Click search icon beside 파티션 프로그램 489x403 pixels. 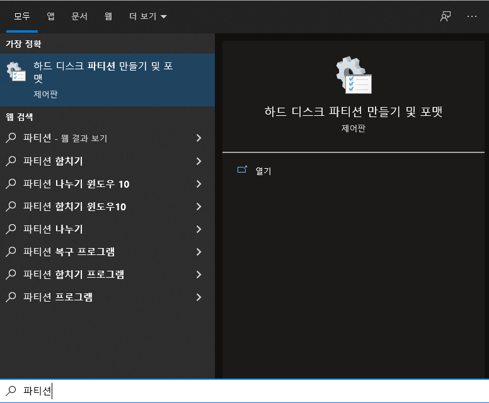click(11, 297)
